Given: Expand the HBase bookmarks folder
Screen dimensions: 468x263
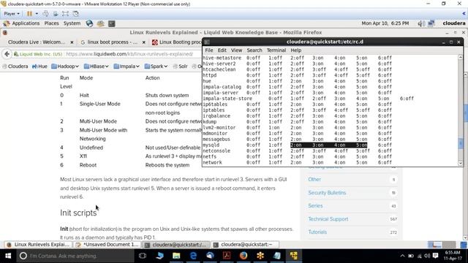Looking at the screenshot, I should tap(97, 66).
